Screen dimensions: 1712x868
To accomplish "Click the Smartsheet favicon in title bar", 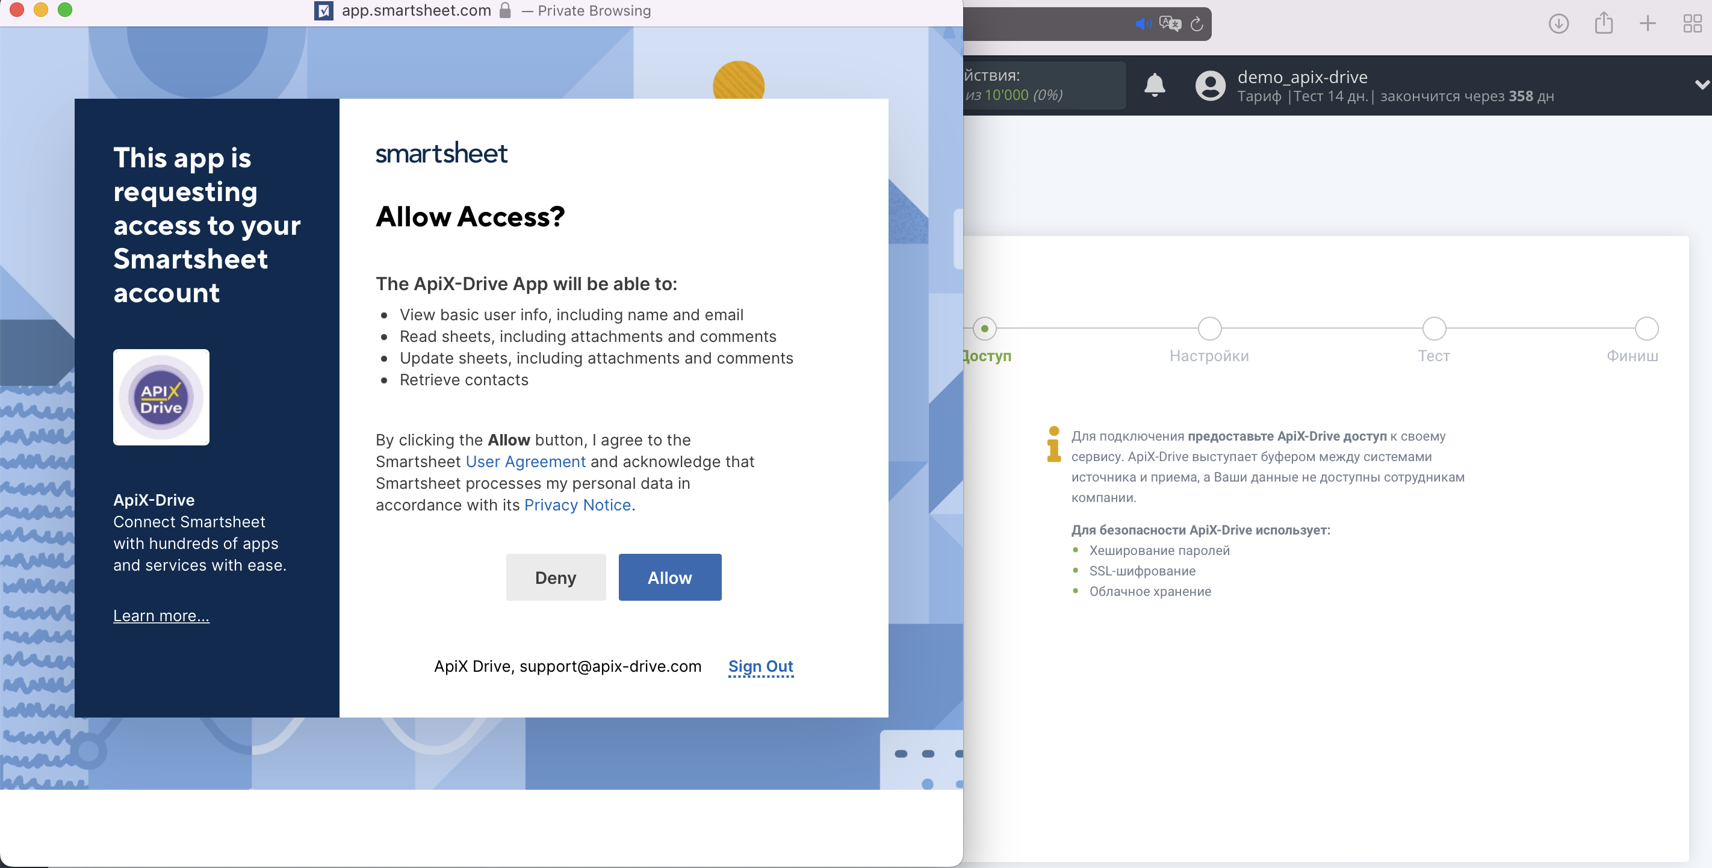I will (x=324, y=10).
